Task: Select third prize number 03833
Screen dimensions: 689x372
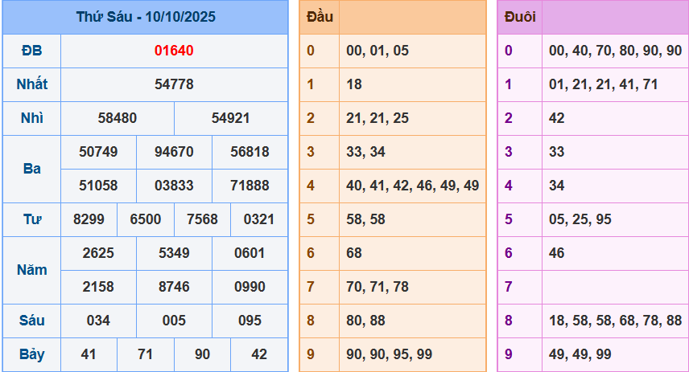Action: pos(174,186)
